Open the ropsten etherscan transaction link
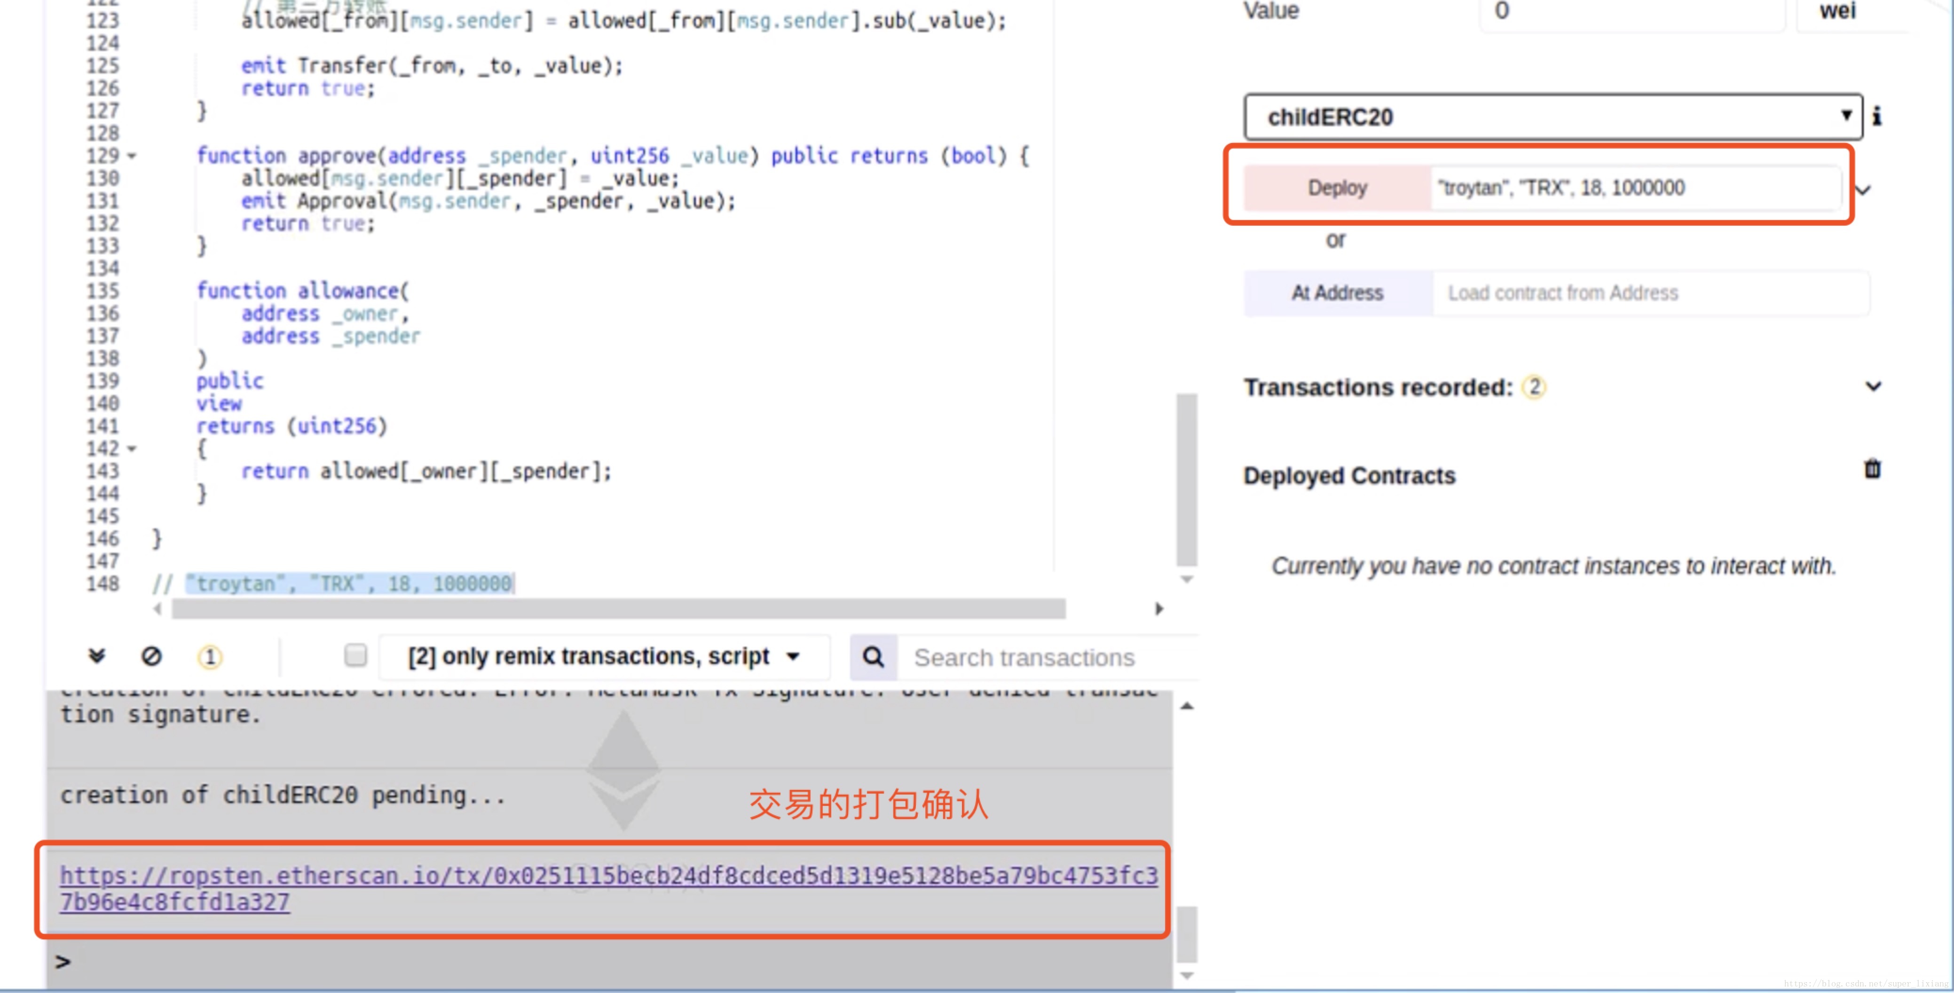1954x993 pixels. coord(608,888)
